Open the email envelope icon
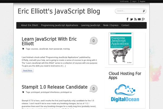163x109 pixels. pyautogui.click(x=139, y=19)
